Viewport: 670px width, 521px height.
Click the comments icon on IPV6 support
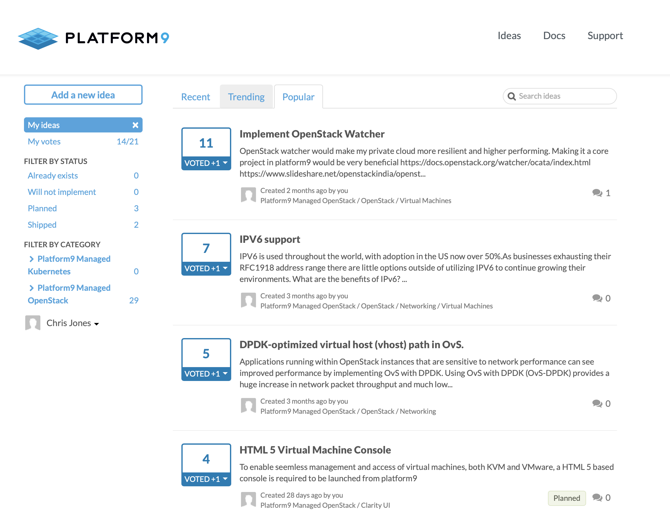coord(597,298)
